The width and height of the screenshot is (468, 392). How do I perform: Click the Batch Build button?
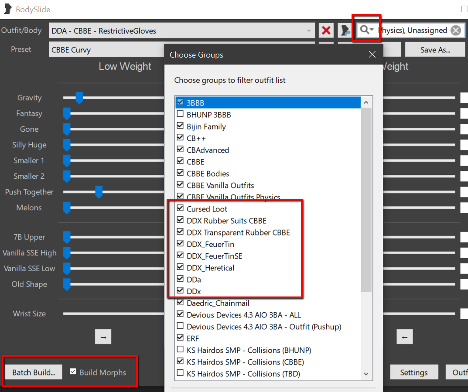point(34,372)
